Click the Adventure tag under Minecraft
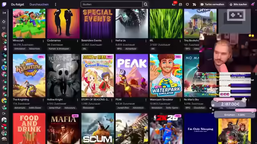 coord(35,49)
